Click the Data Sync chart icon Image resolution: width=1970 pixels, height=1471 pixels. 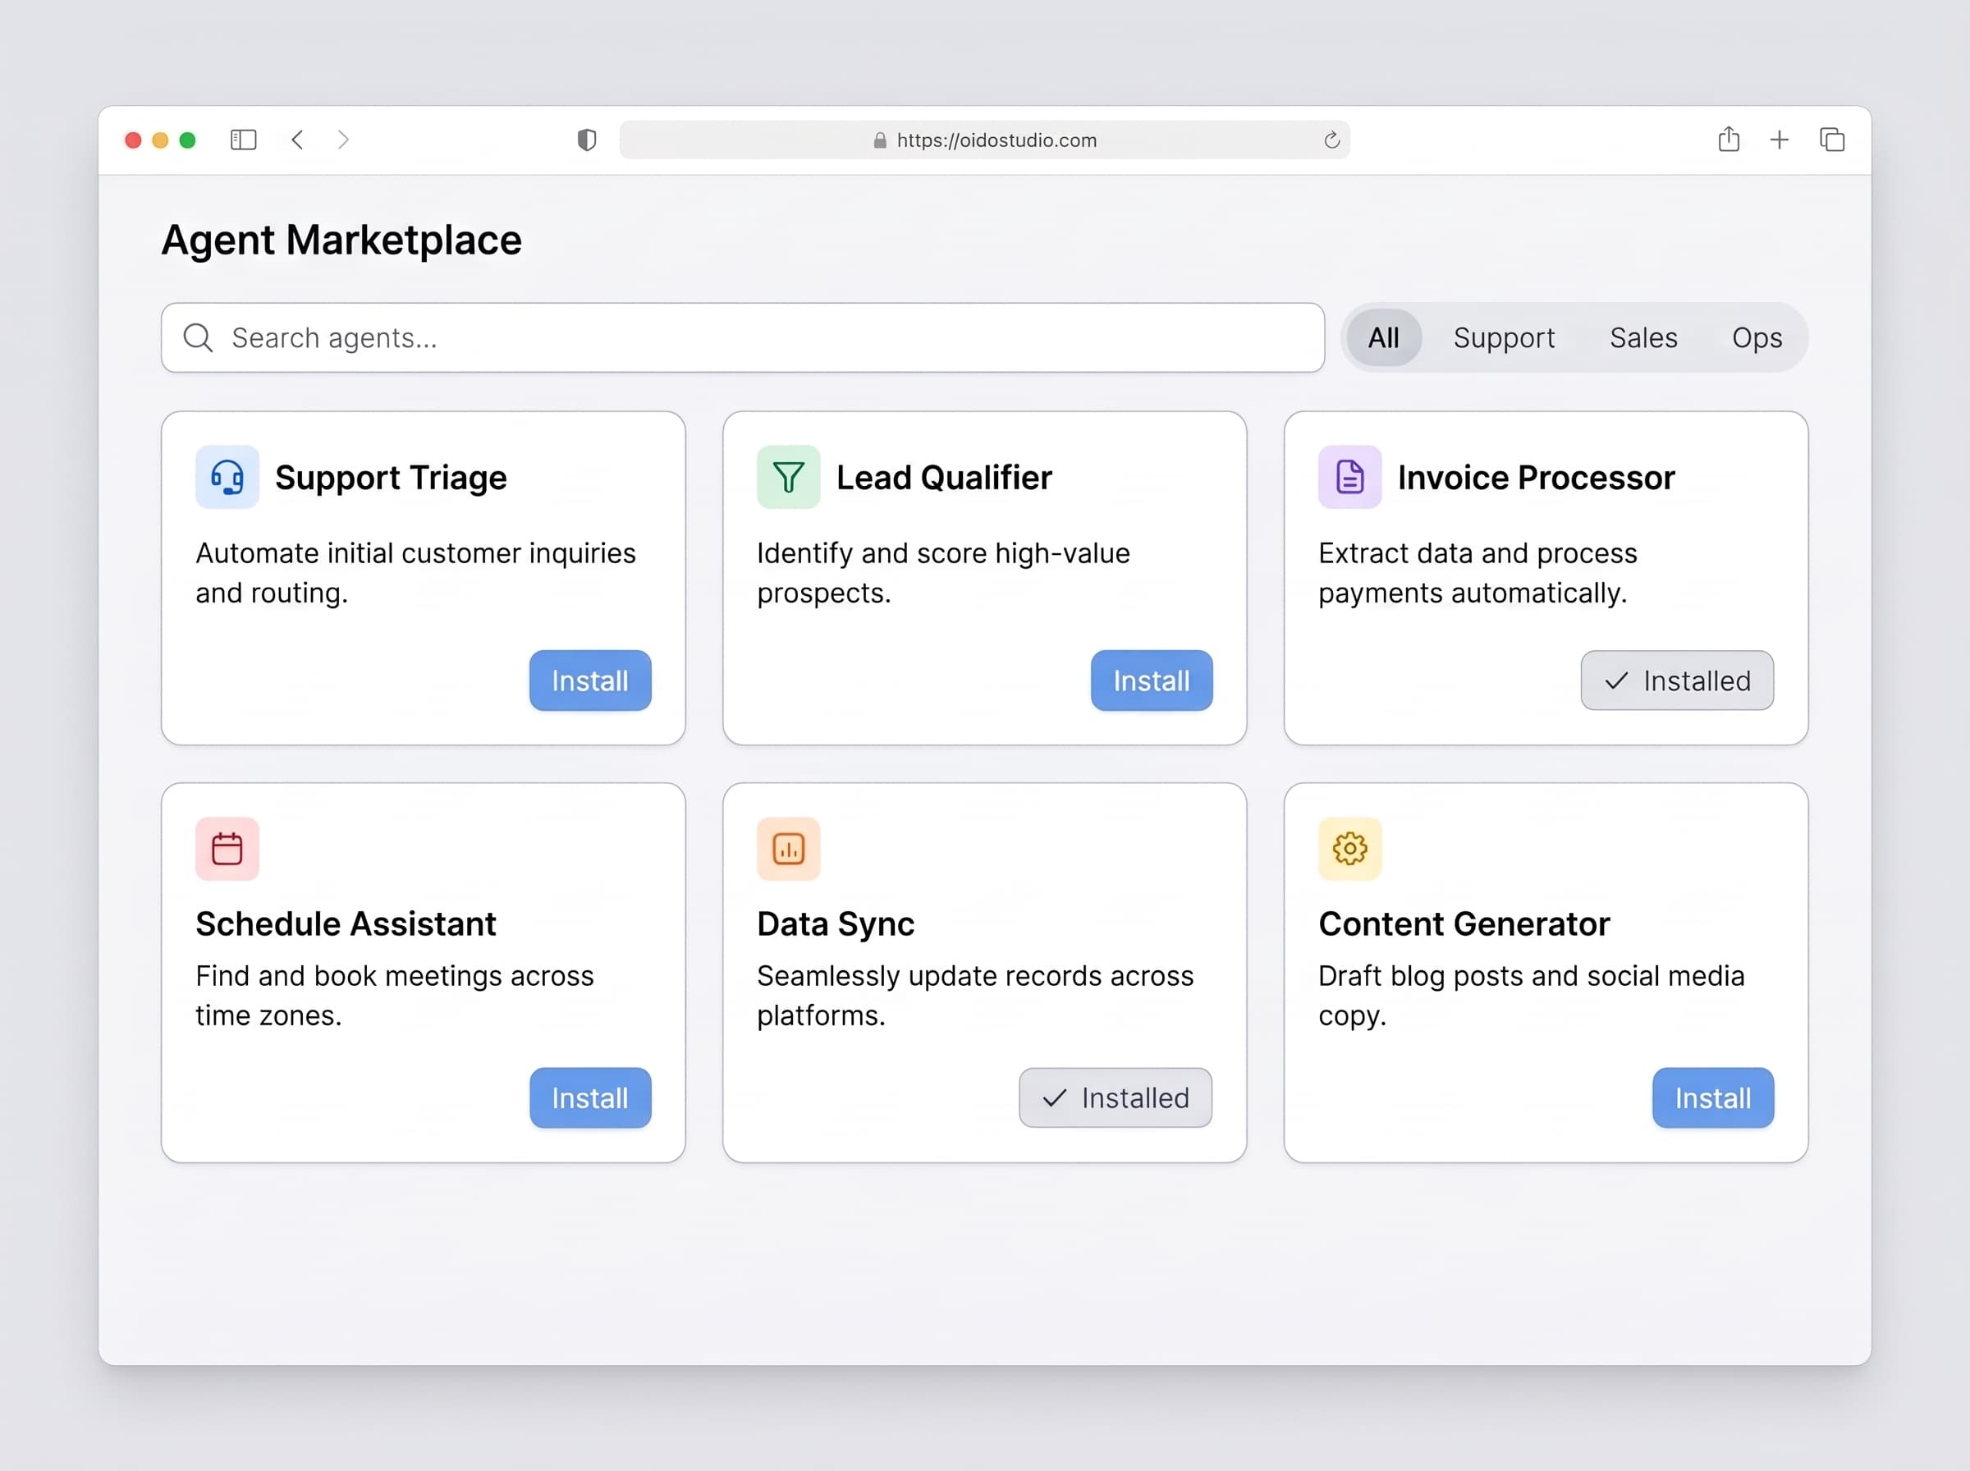point(788,849)
